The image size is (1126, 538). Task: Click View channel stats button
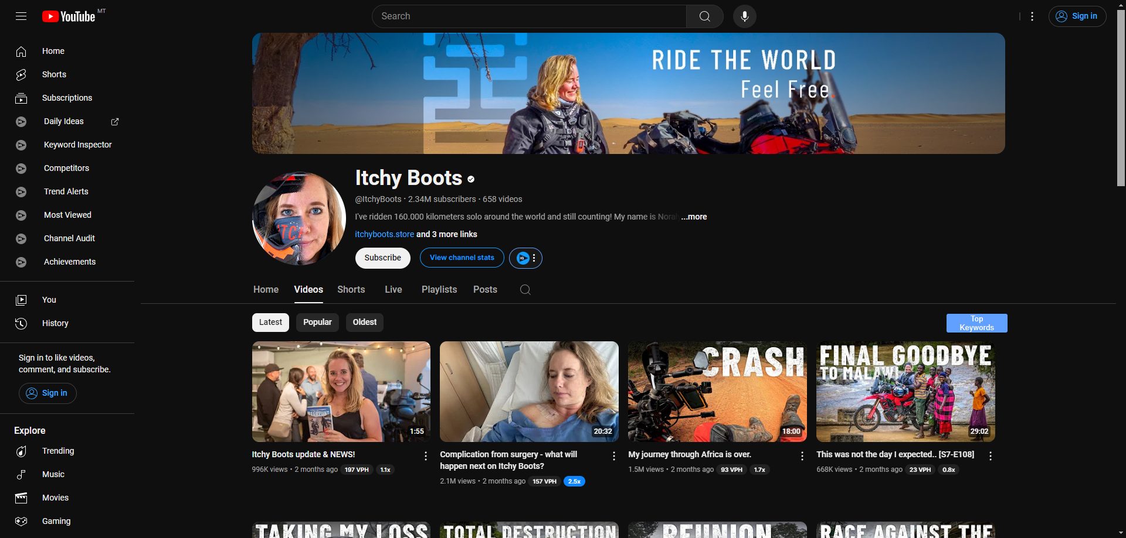click(462, 258)
